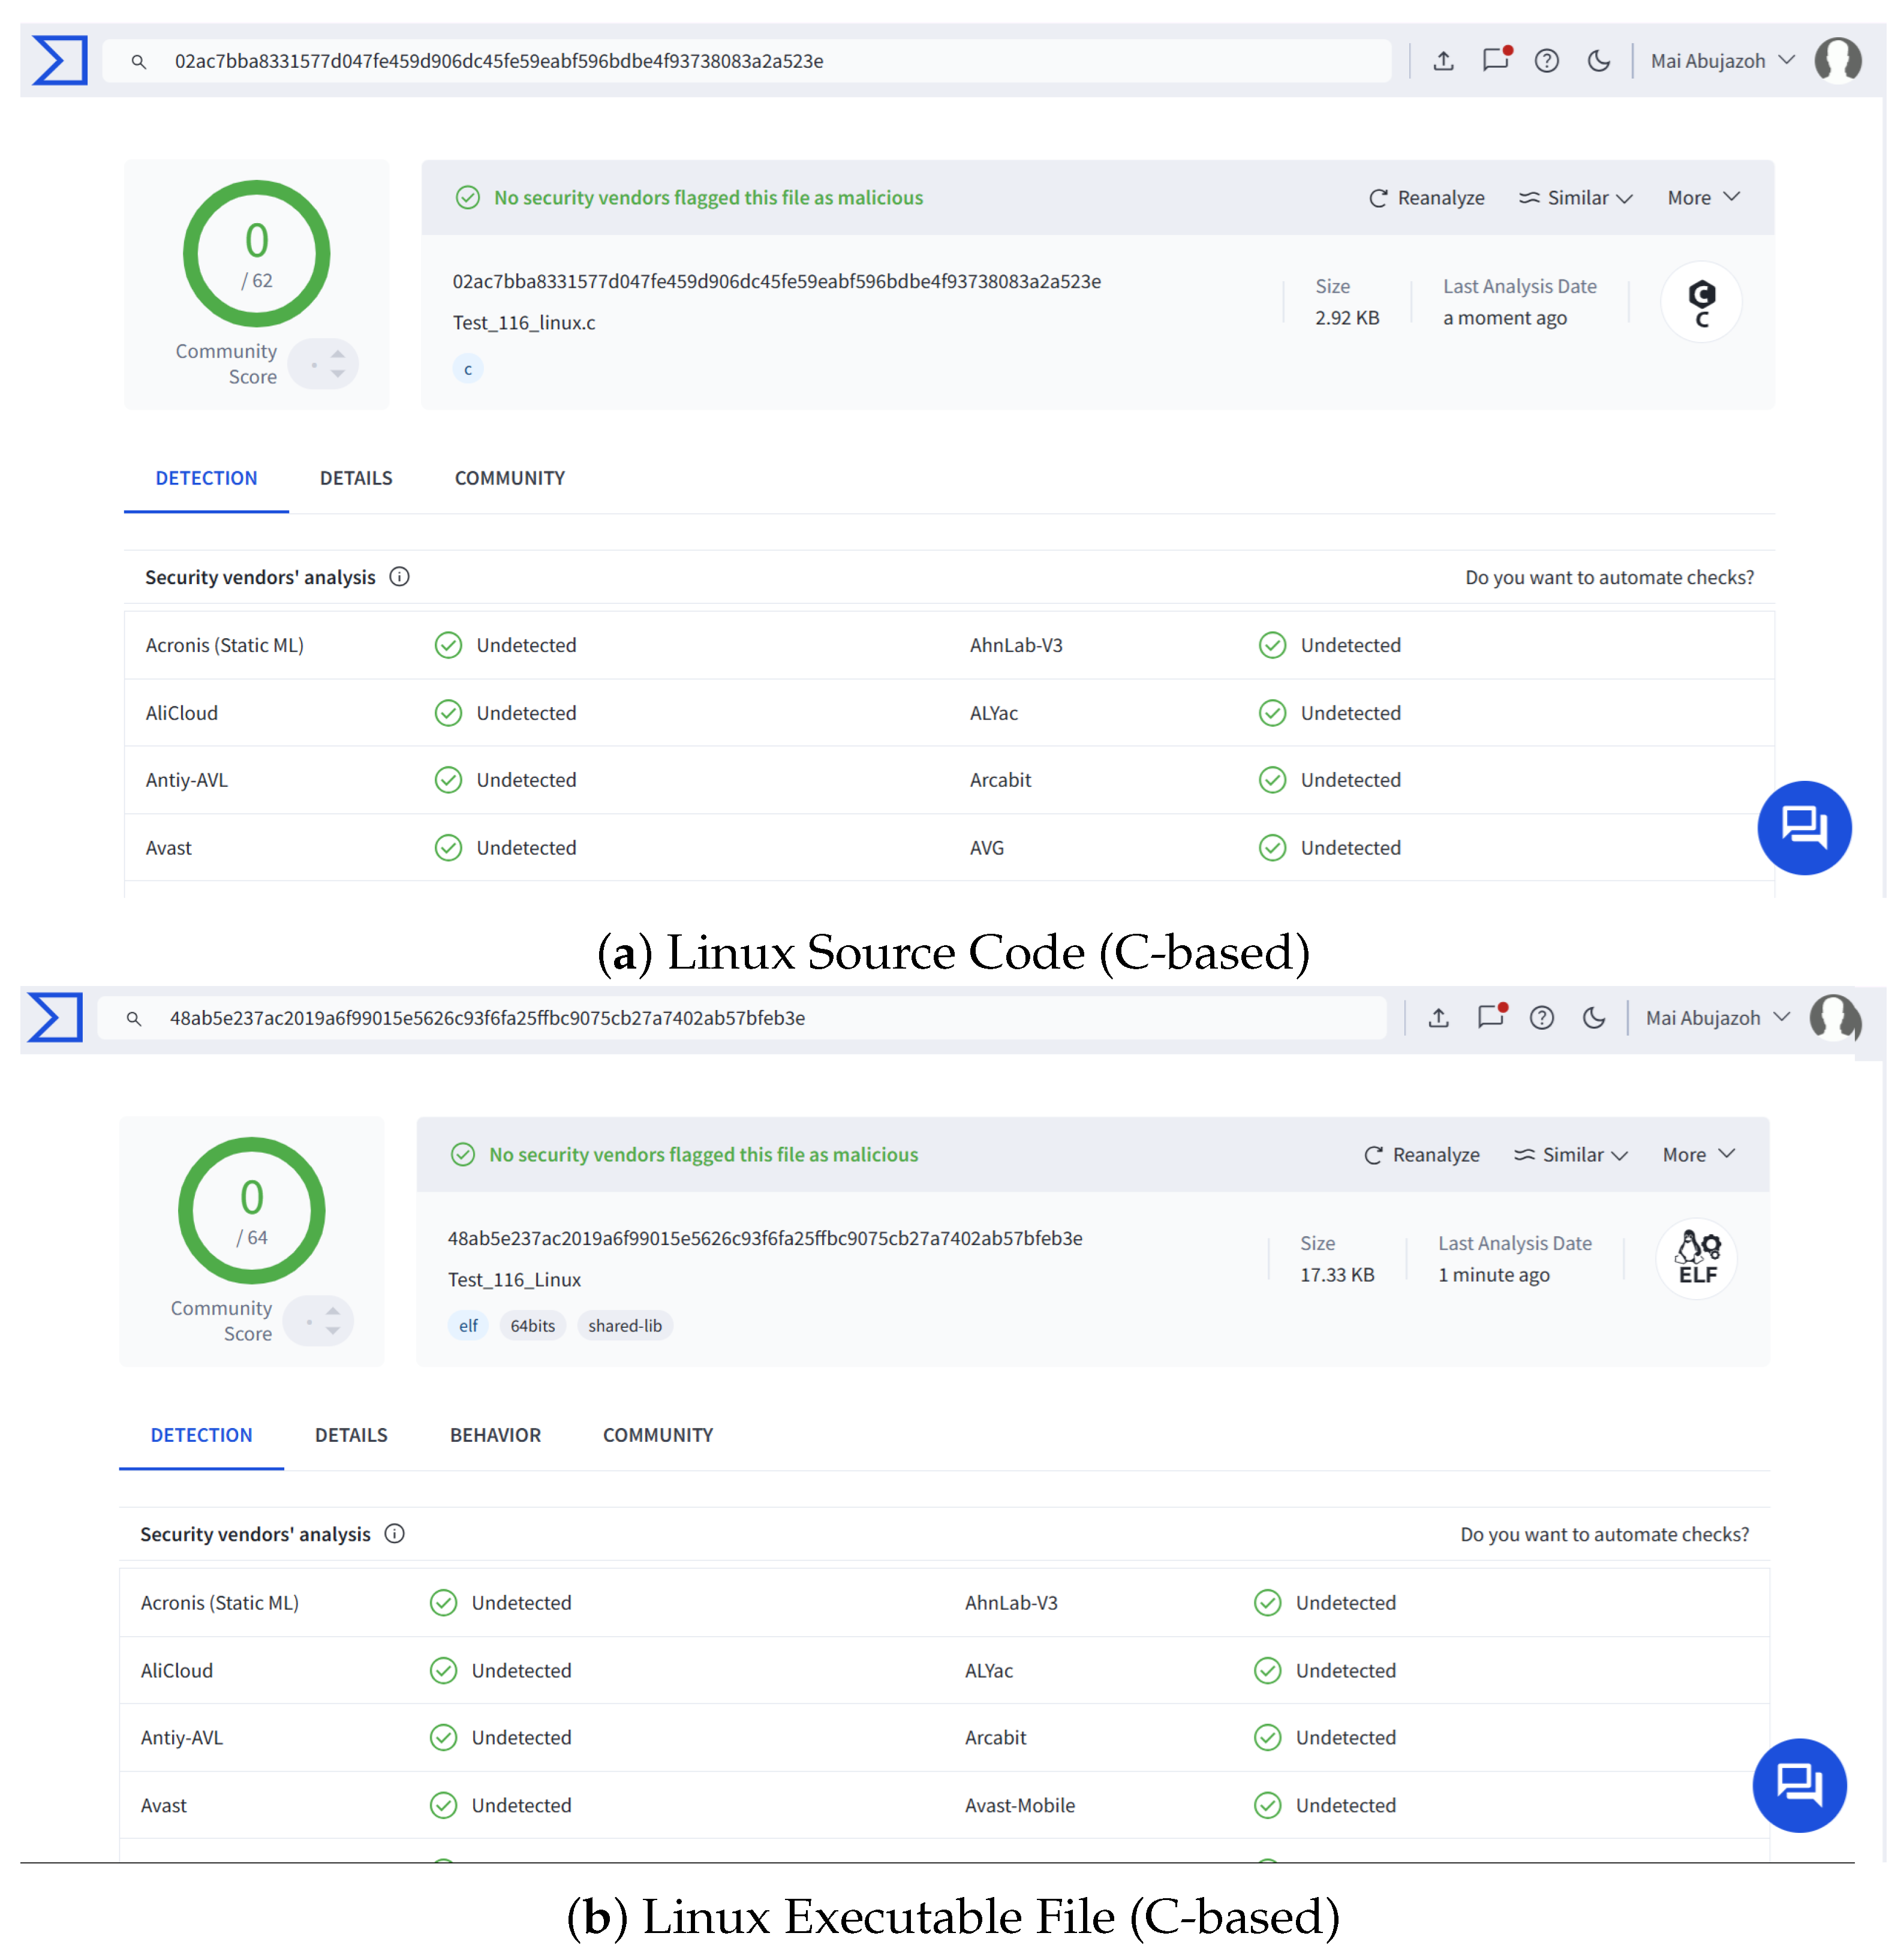Image resolution: width=1904 pixels, height=1960 pixels.
Task: Toggle dark mode moon icon in panel (b)
Action: coord(1594,1018)
